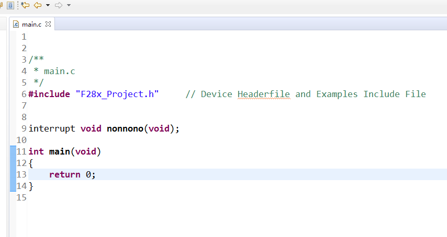Click line number 13 in the gutter
Screen dimensions: 447x237
[x=21, y=174]
